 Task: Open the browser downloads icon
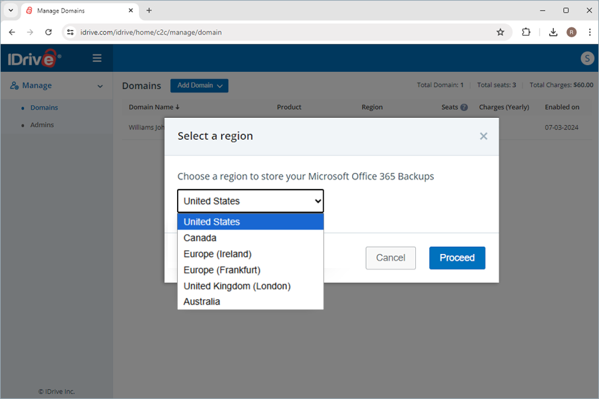coord(553,32)
